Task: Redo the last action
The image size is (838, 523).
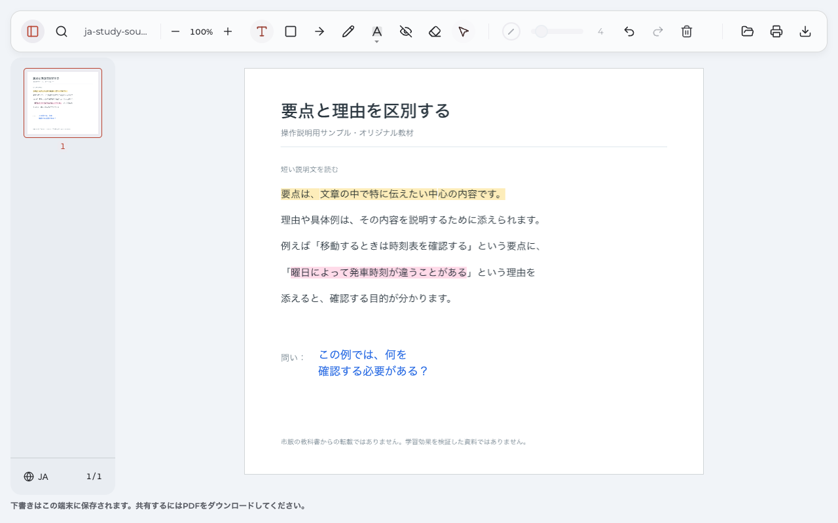Action: [658, 31]
